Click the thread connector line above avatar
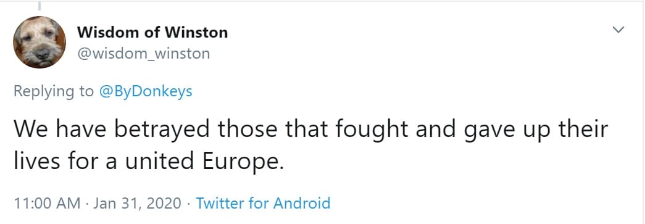Screen dimensions: 645x224 (x=40, y=5)
